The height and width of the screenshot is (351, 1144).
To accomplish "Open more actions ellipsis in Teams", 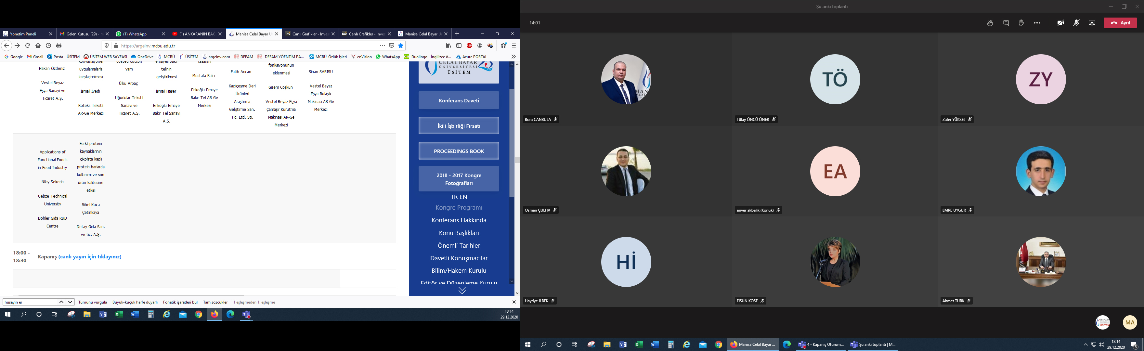I will pos(1037,23).
